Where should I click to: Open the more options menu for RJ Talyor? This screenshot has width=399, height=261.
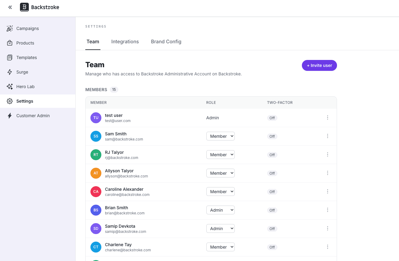point(328,154)
